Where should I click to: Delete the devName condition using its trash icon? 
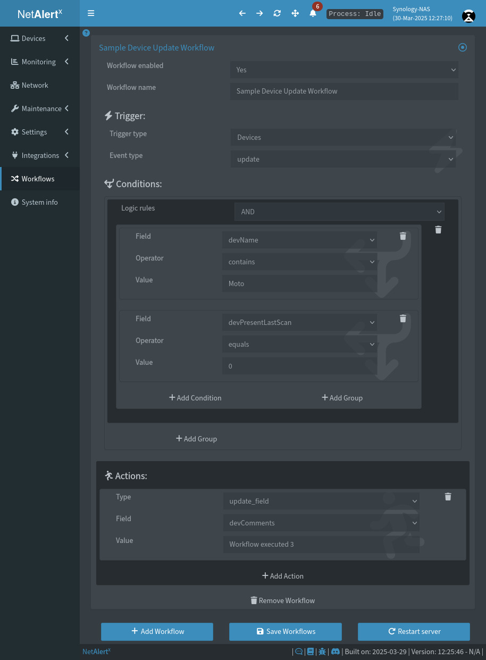click(403, 236)
